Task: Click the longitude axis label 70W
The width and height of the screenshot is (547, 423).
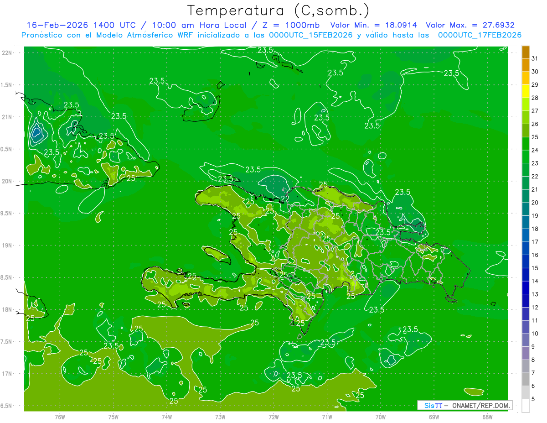Action: [381, 417]
